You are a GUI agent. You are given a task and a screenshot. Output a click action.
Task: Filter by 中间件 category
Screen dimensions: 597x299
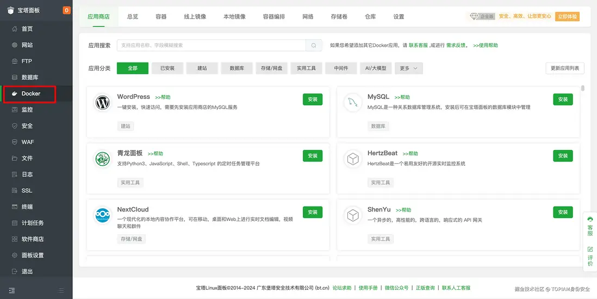341,68
